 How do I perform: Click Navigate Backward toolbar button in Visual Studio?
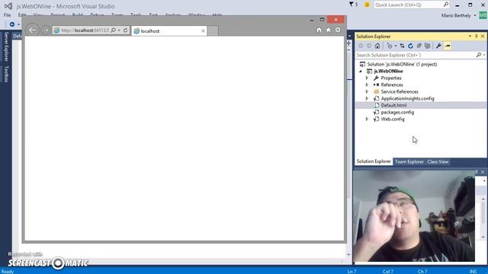coord(12,24)
